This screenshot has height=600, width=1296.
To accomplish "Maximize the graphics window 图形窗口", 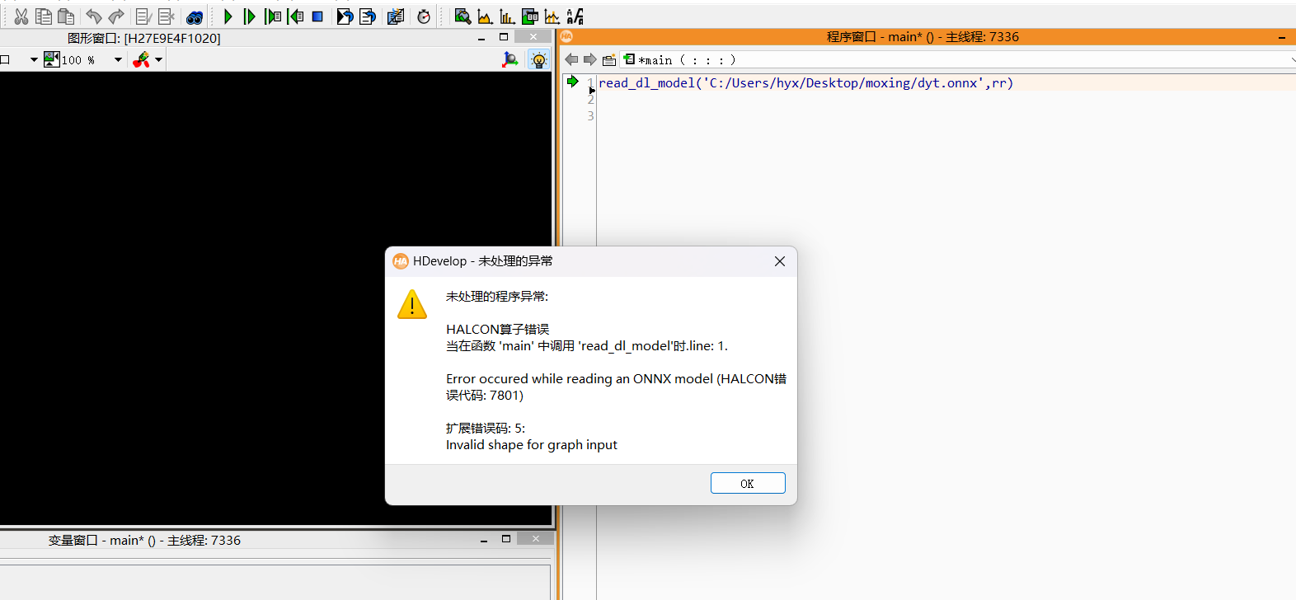I will point(504,37).
